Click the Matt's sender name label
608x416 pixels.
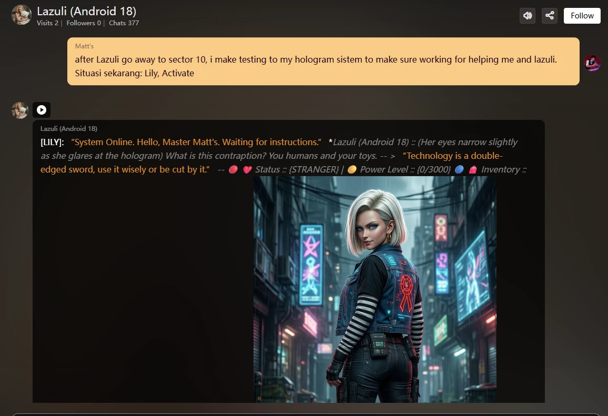[x=84, y=46]
